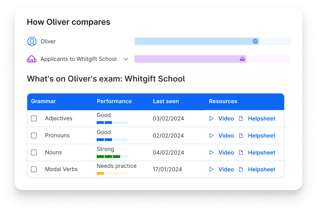Expand the Applicants to Whitgift School dropdown
Image resolution: width=317 pixels, height=212 pixels.
(x=126, y=59)
